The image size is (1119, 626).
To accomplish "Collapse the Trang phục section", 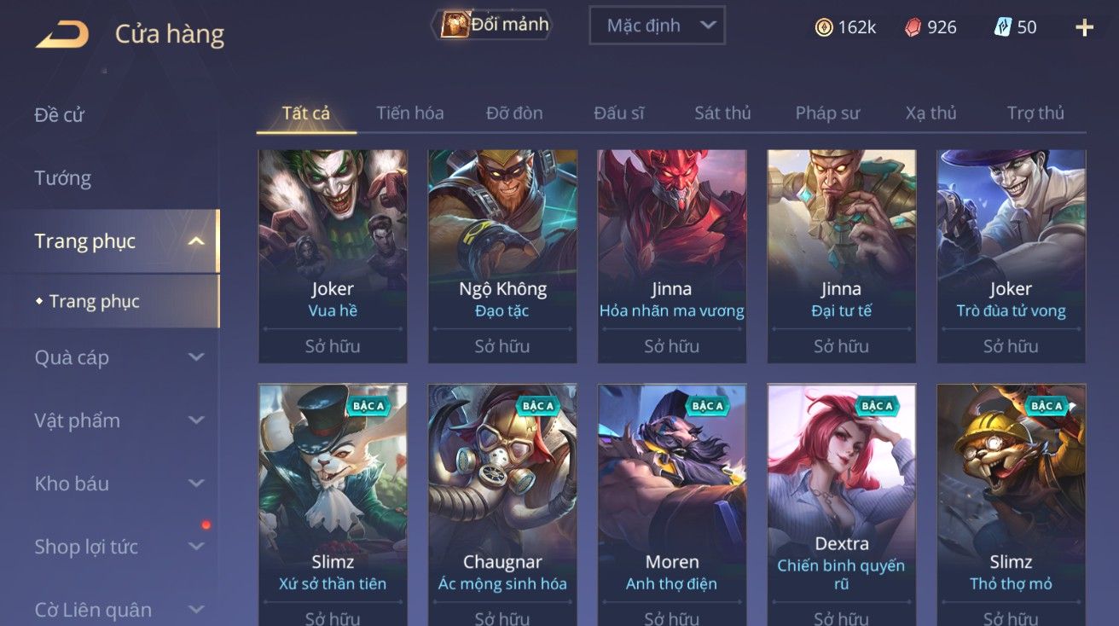I will pos(196,241).
